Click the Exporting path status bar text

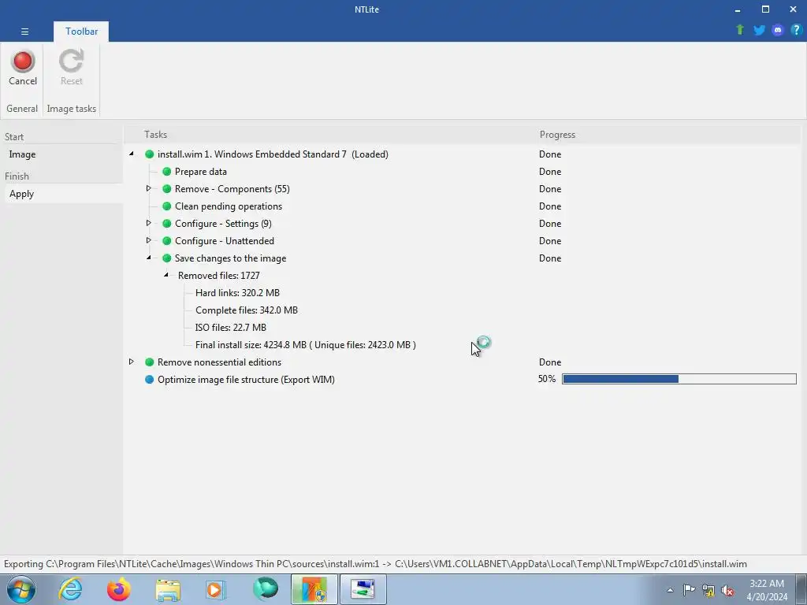pyautogui.click(x=375, y=564)
